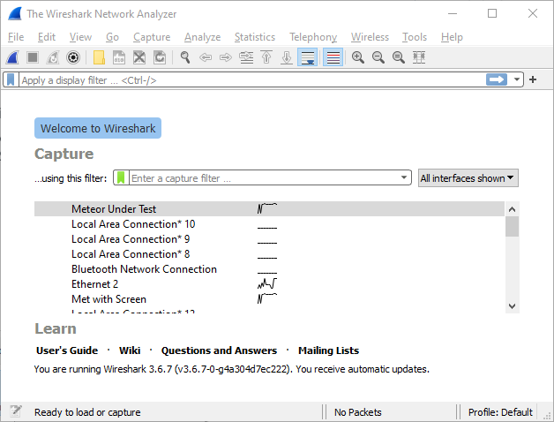Toggle auto-scroll to last packet during capture
Viewport: 554px width, 422px height.
tap(307, 57)
